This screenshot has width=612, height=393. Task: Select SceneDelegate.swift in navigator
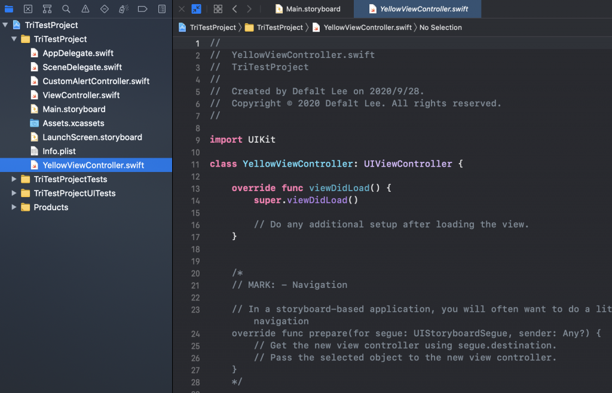click(82, 67)
